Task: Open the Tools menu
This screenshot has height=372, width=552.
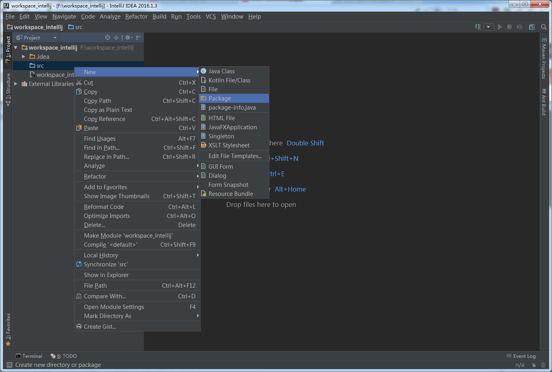Action: 194,17
